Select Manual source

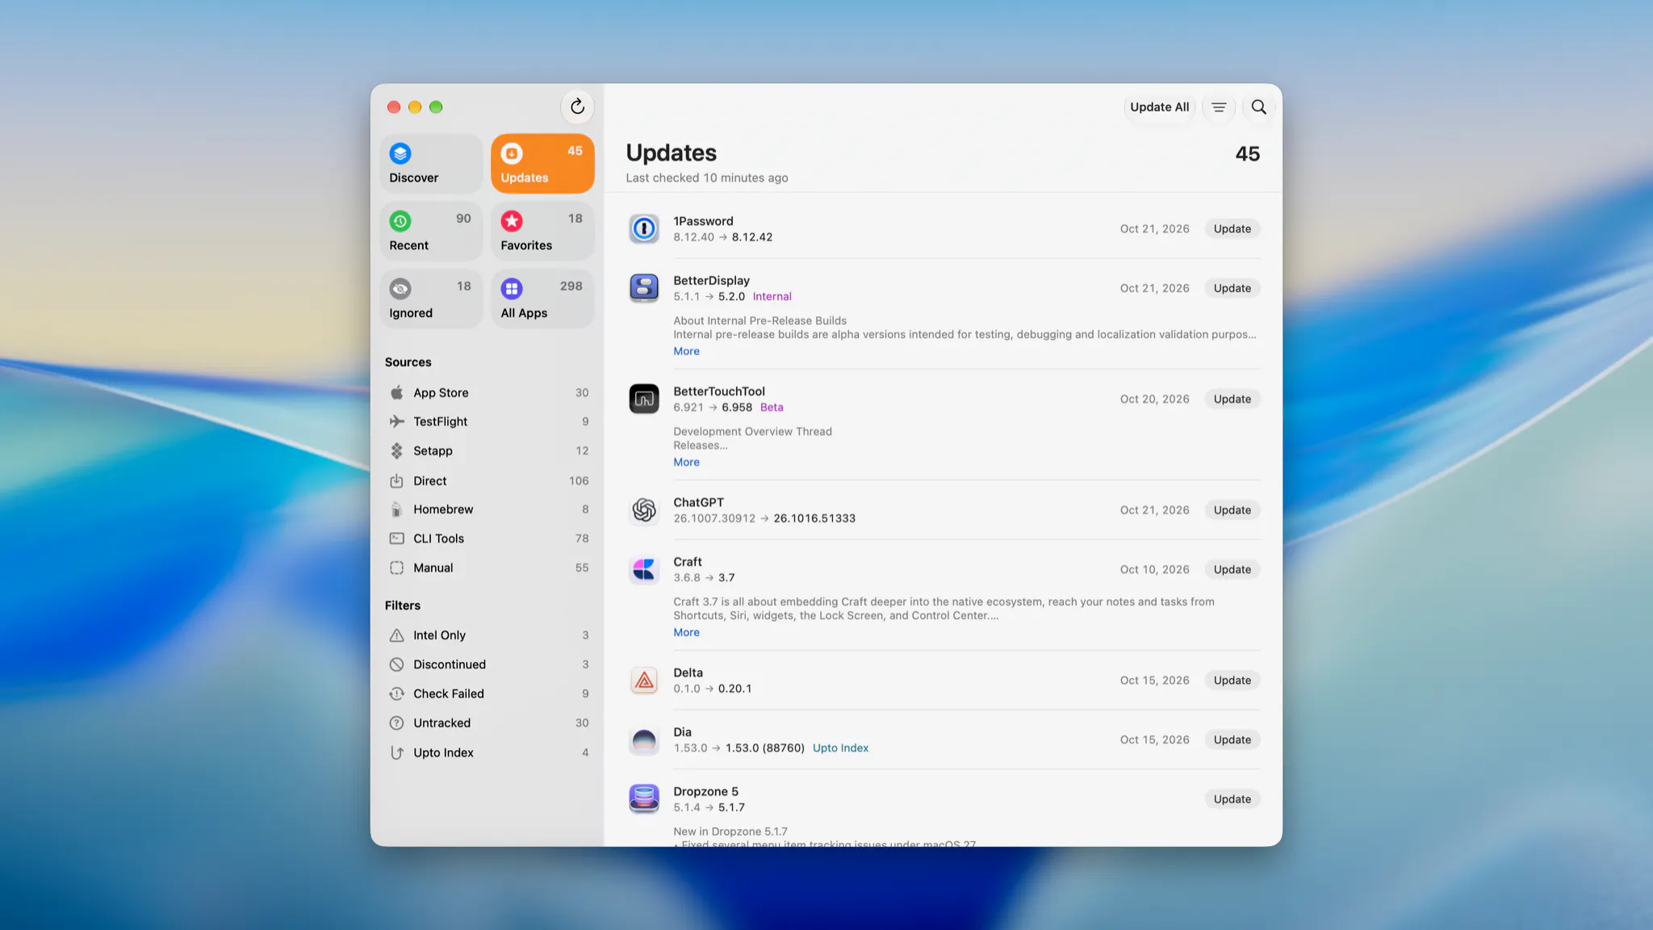coord(488,568)
